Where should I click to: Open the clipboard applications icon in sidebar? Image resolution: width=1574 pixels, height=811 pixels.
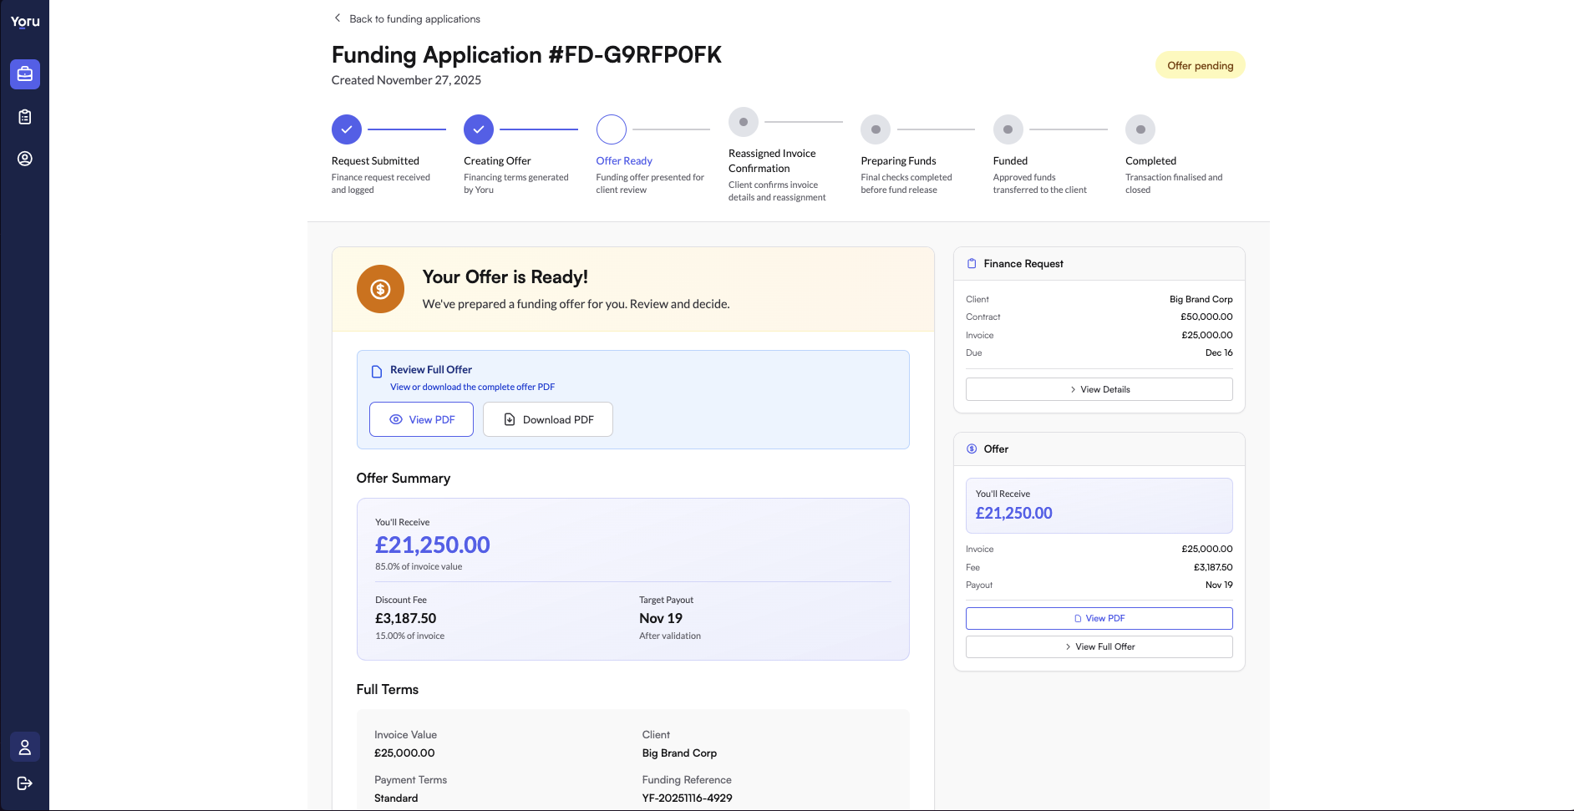pos(24,116)
